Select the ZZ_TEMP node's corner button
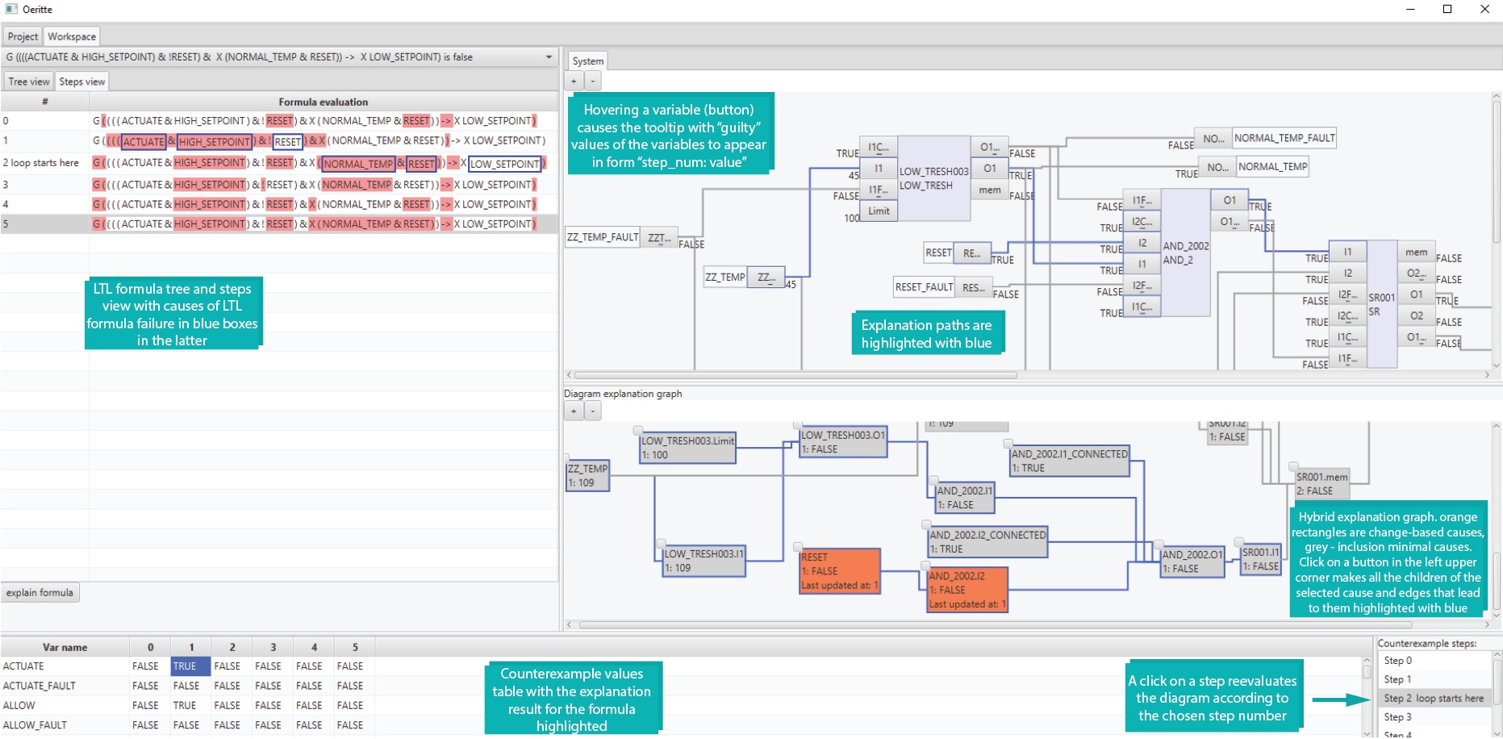Viewport: 1503px width, 739px height. pyautogui.click(x=566, y=458)
